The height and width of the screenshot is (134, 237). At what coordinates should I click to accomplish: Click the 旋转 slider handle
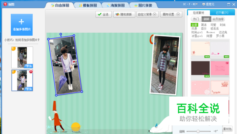[198, 131]
